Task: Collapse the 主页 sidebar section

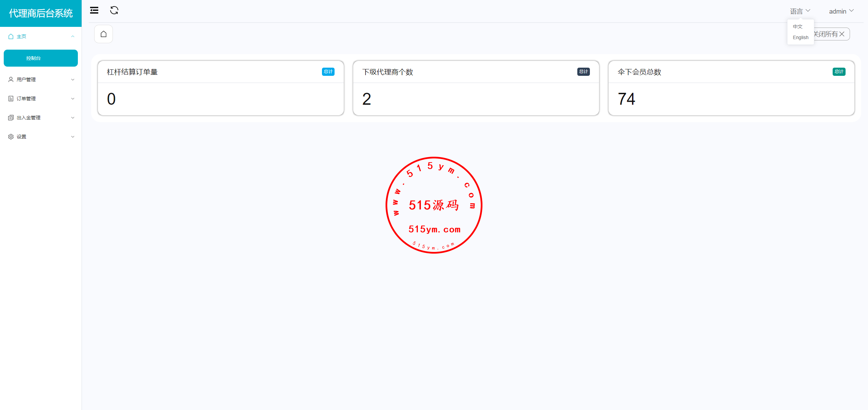Action: tap(72, 36)
